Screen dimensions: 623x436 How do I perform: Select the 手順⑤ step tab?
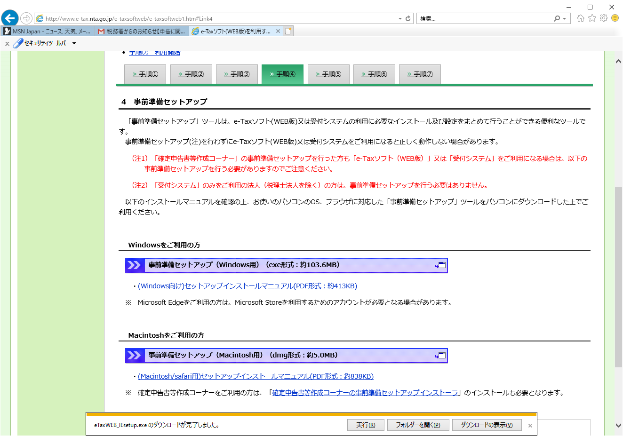coord(328,74)
